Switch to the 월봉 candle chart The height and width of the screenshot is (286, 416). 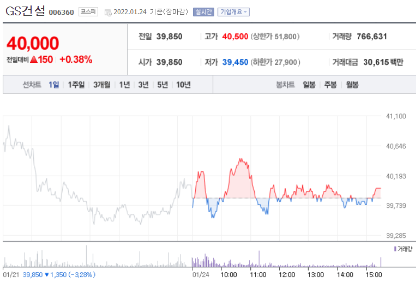point(352,85)
